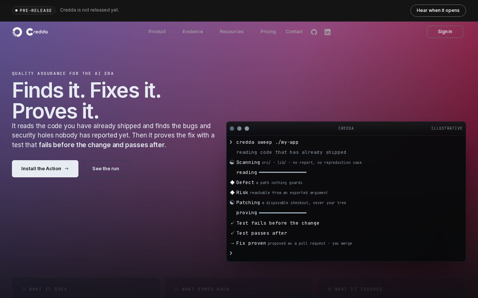Click the reading progress bar in terminal
The width and height of the screenshot is (478, 298).
(x=283, y=172)
